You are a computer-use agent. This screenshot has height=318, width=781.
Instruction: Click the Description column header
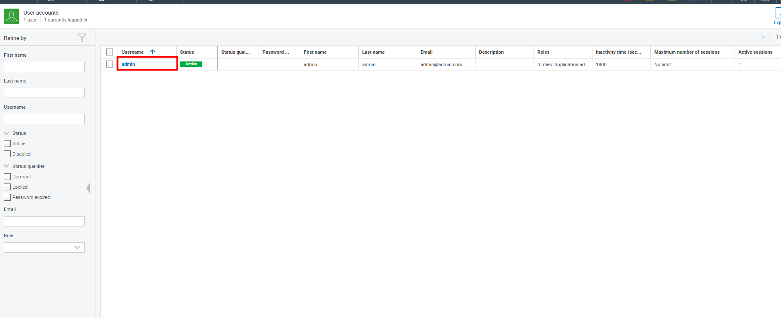[x=504, y=52]
